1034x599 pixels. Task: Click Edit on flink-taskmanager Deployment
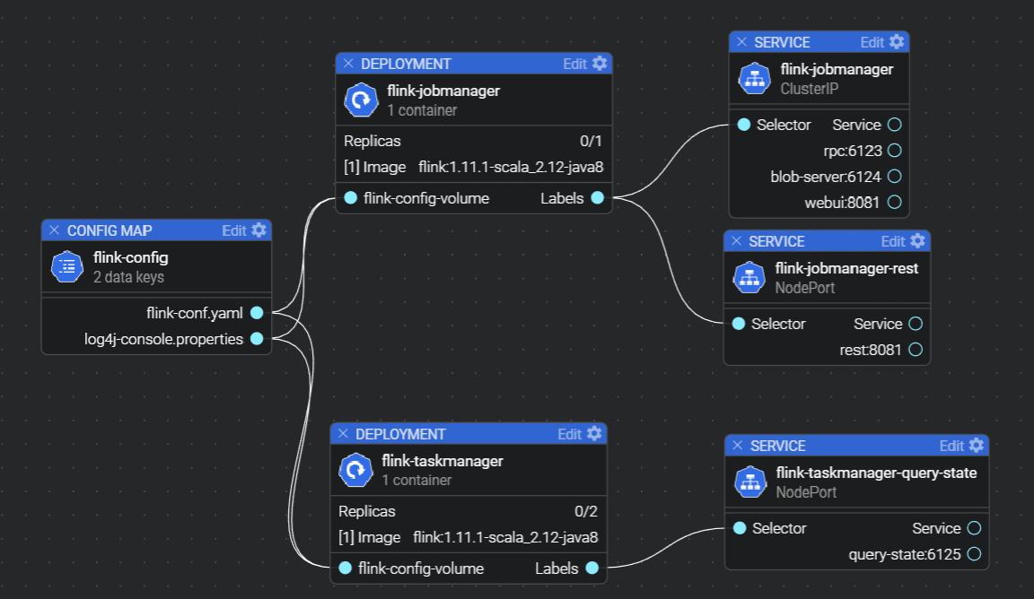(569, 434)
